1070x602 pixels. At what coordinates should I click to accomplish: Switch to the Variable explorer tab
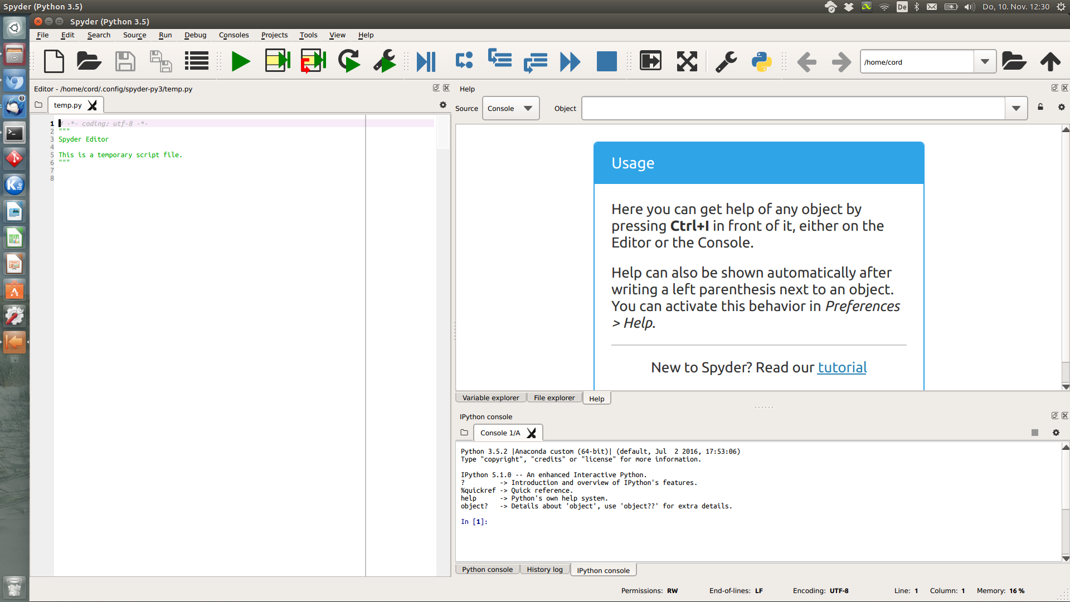click(x=490, y=398)
